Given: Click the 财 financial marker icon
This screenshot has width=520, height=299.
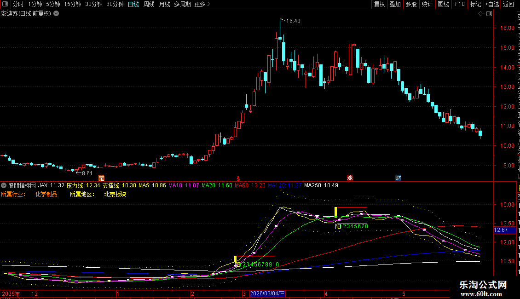Looking at the screenshot, I should pyautogui.click(x=399, y=178).
